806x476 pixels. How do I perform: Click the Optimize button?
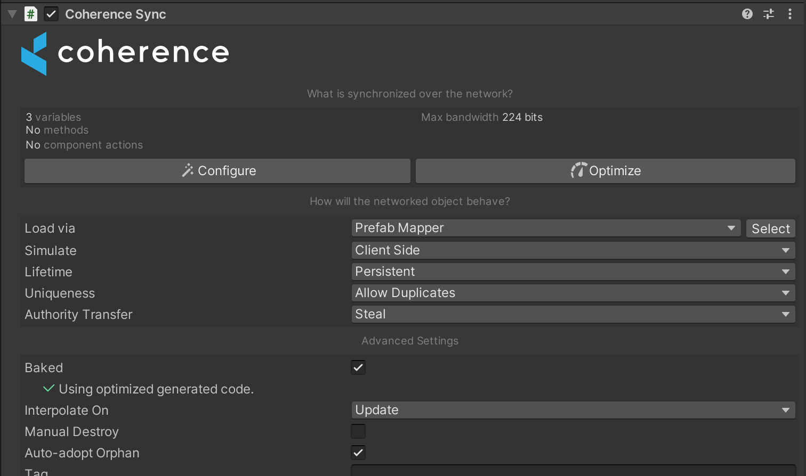pos(605,171)
